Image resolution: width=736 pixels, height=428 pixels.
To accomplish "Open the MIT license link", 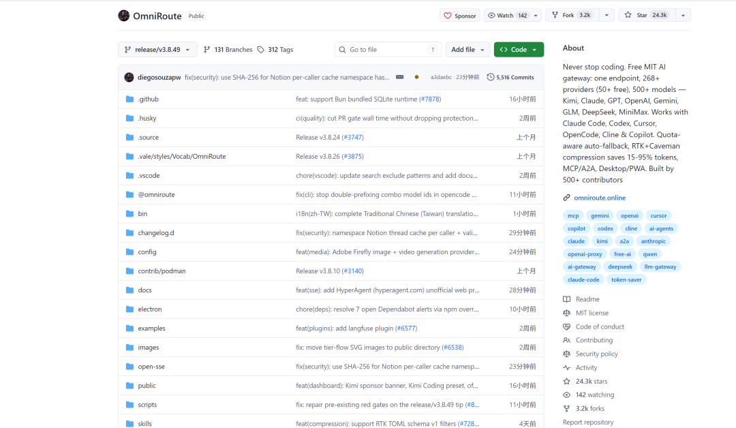I will (x=592, y=313).
